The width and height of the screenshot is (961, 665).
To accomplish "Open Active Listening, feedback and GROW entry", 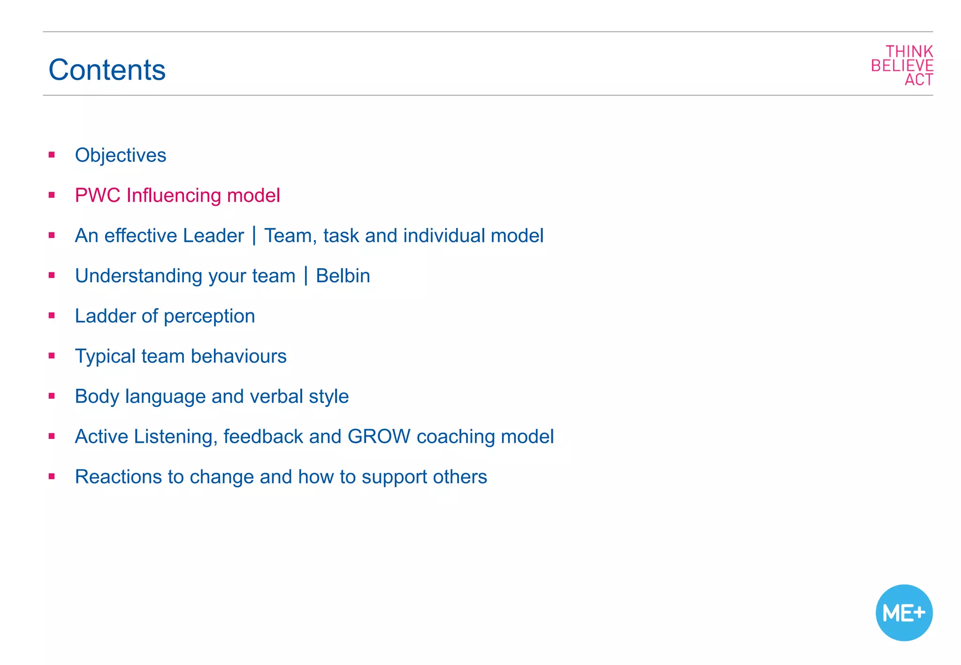I will coord(314,437).
